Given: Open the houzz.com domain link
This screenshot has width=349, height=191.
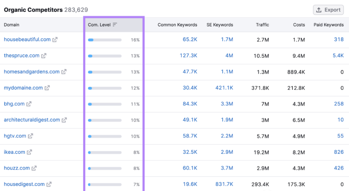Looking at the screenshot, I should (17, 168).
